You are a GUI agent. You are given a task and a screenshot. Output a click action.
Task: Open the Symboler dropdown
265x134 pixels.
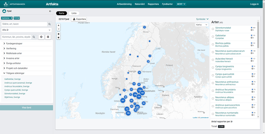[x=202, y=19]
